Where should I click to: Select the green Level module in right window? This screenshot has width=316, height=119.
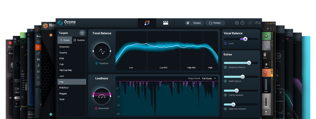[266, 36]
